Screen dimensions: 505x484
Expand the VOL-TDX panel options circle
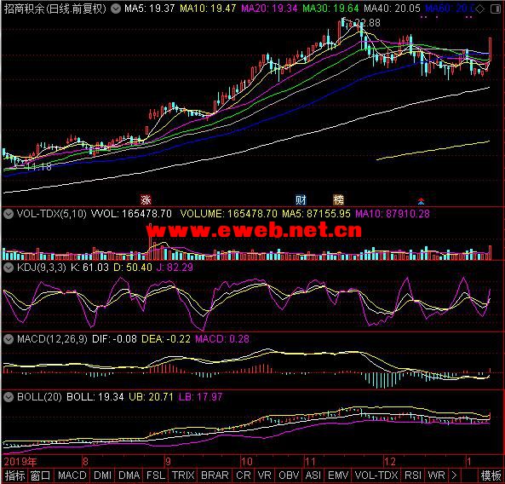[x=9, y=214]
